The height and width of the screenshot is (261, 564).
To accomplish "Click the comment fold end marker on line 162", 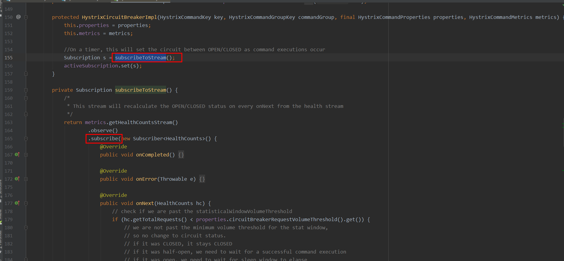I will (x=26, y=114).
